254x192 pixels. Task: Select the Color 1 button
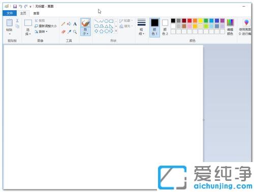[x=154, y=27]
